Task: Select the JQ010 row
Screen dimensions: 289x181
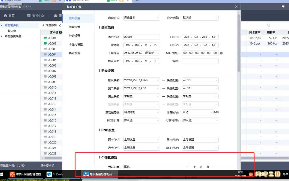Action: [51, 87]
